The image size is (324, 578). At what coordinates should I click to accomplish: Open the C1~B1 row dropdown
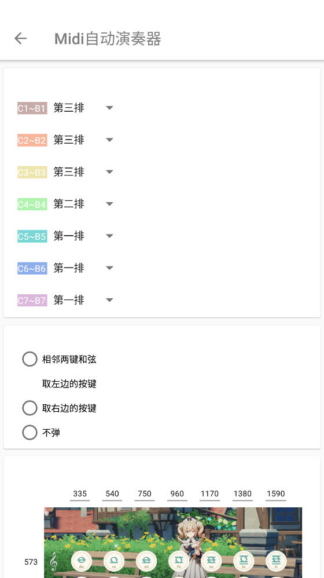pyautogui.click(x=83, y=108)
